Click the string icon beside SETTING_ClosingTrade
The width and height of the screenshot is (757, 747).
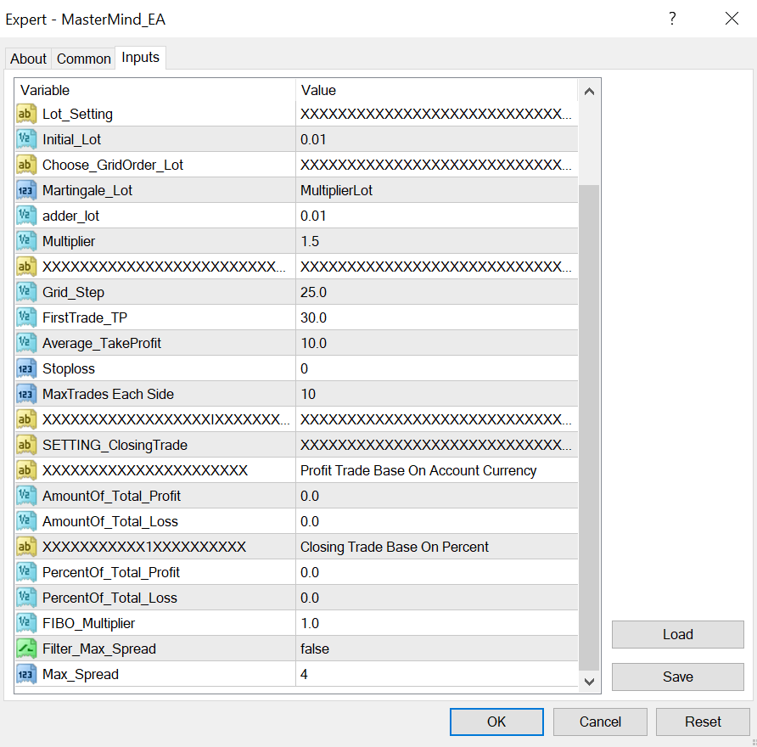click(25, 445)
